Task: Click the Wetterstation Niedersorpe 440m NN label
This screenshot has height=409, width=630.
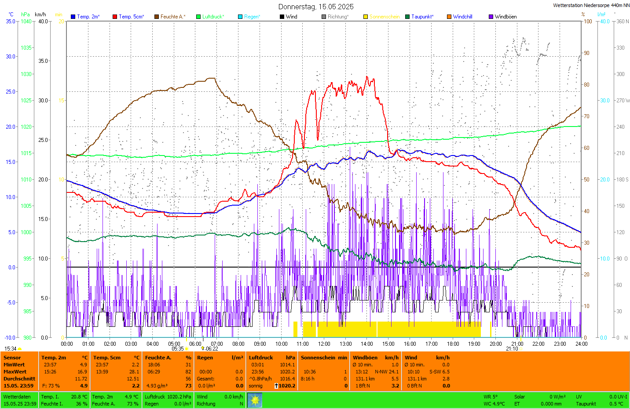Action: 591,5
